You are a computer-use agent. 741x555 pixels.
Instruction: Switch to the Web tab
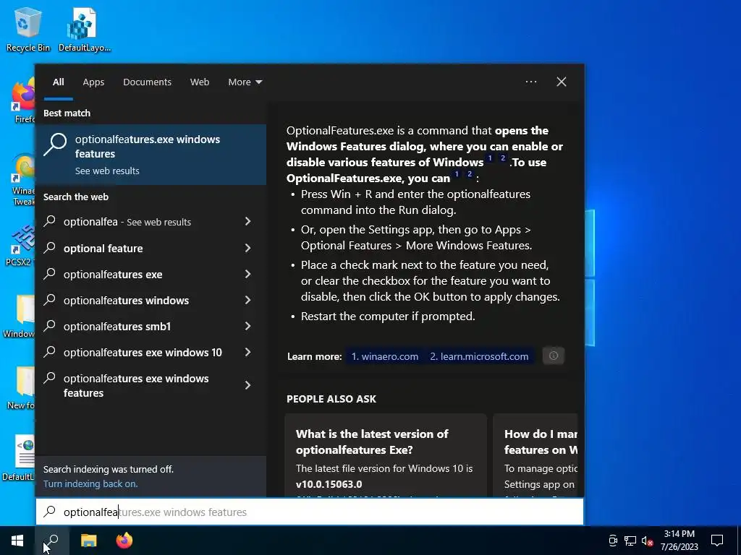pos(200,82)
